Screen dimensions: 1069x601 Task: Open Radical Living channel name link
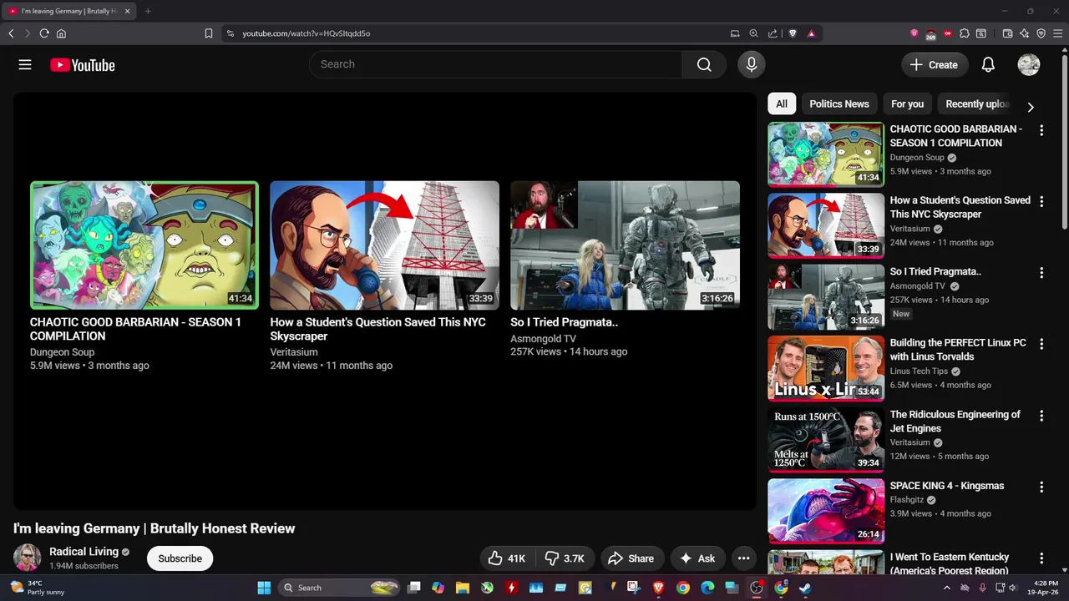[84, 551]
